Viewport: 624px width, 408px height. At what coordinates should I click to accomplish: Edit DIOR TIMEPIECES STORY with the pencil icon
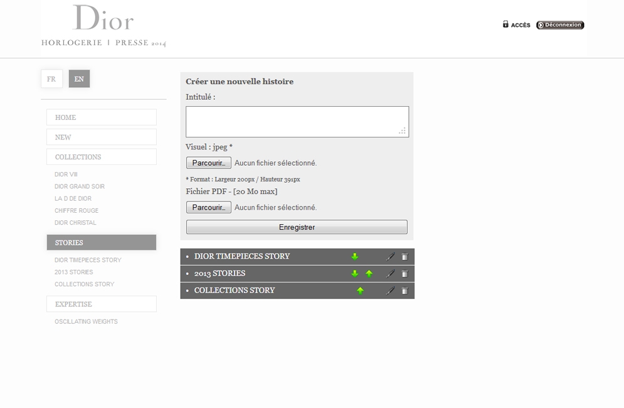coord(391,257)
